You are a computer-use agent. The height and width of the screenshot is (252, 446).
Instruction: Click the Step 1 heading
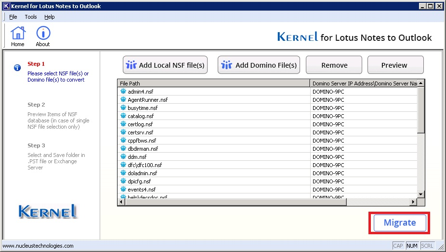pyautogui.click(x=36, y=64)
